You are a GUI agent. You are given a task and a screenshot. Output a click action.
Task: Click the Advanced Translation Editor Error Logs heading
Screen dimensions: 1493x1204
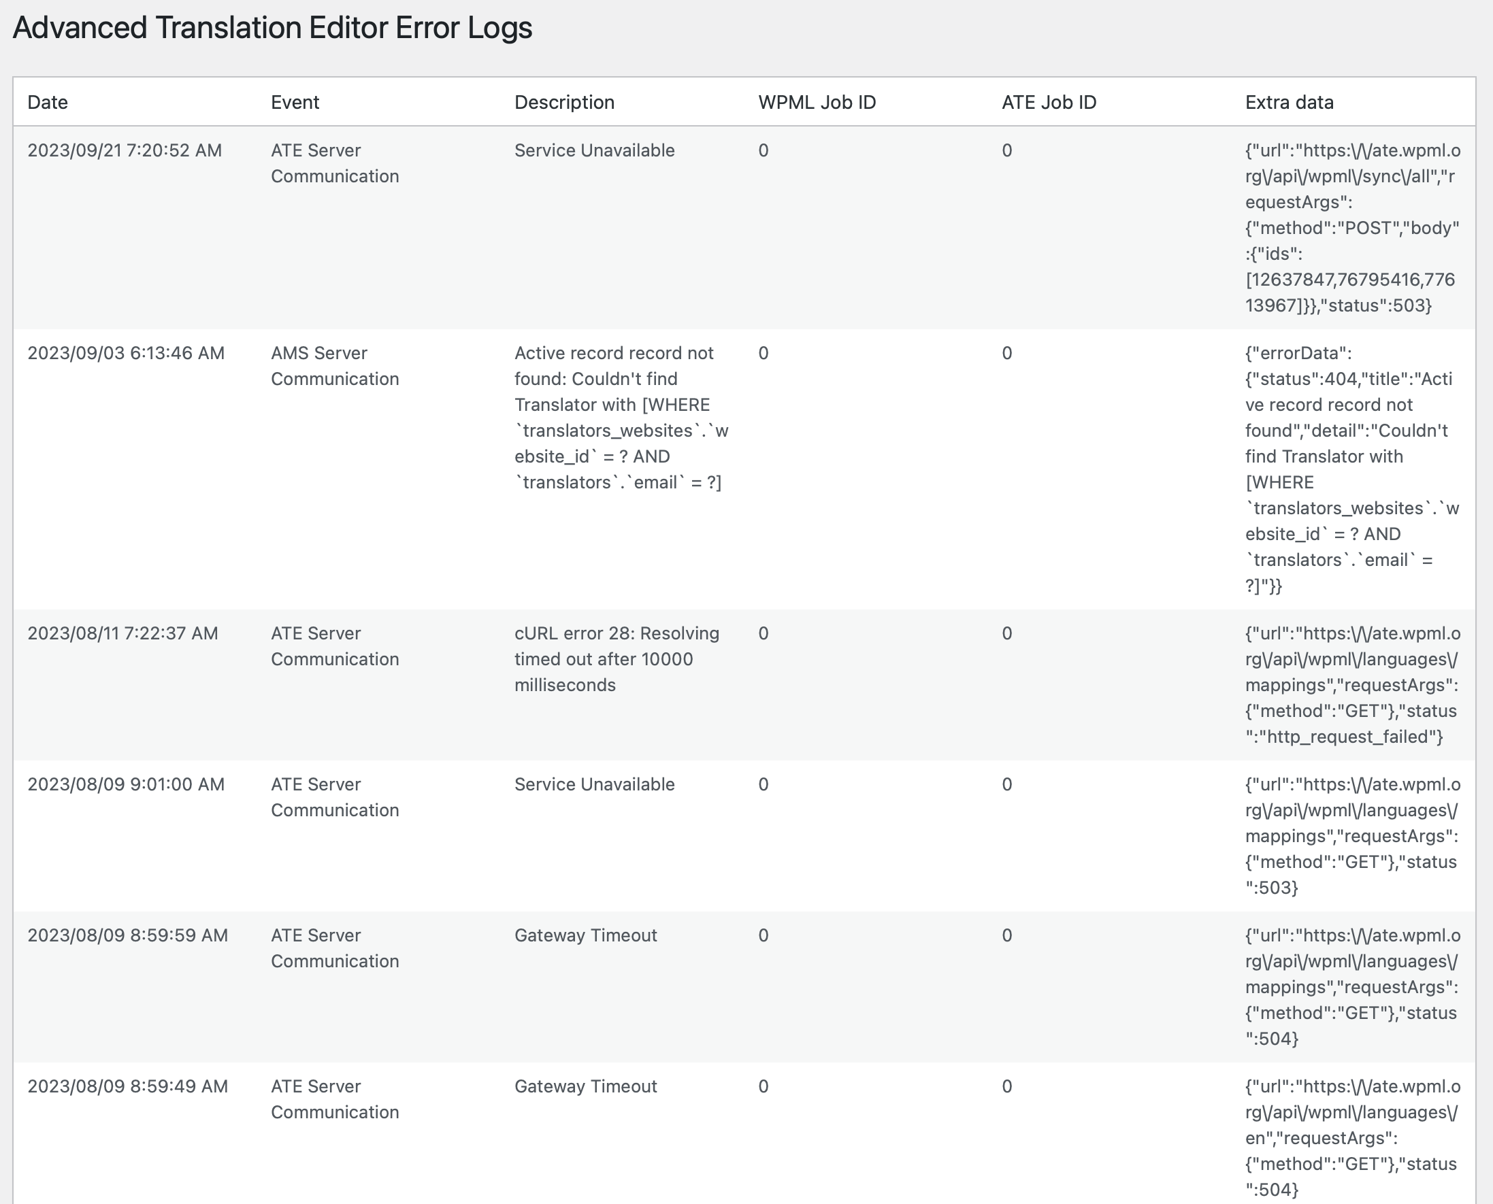coord(272,29)
